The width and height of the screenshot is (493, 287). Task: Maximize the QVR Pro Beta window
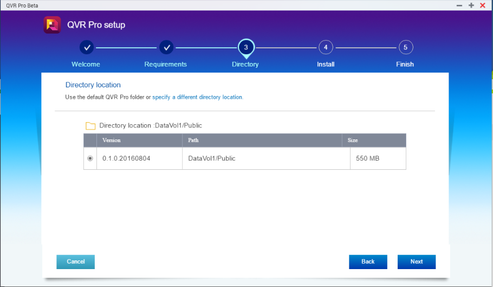pyautogui.click(x=471, y=5)
